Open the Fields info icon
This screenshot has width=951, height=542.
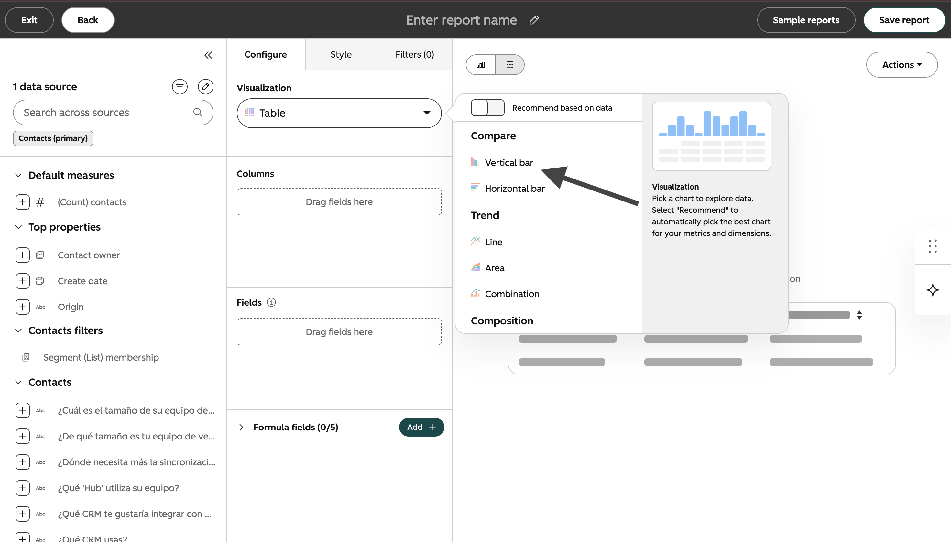point(271,302)
